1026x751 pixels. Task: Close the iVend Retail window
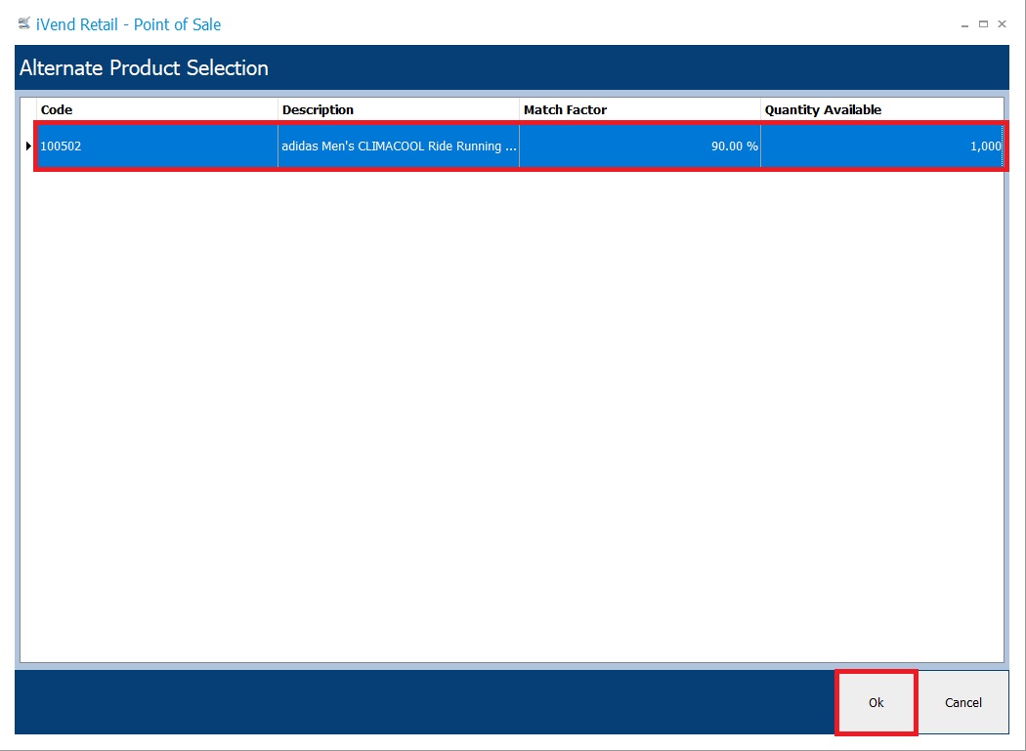(x=1002, y=24)
